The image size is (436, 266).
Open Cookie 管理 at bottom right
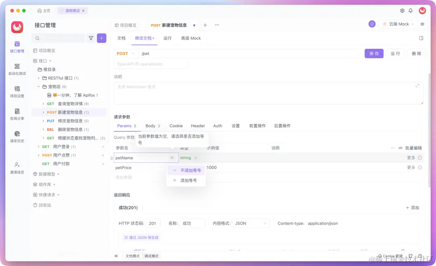tap(390, 256)
